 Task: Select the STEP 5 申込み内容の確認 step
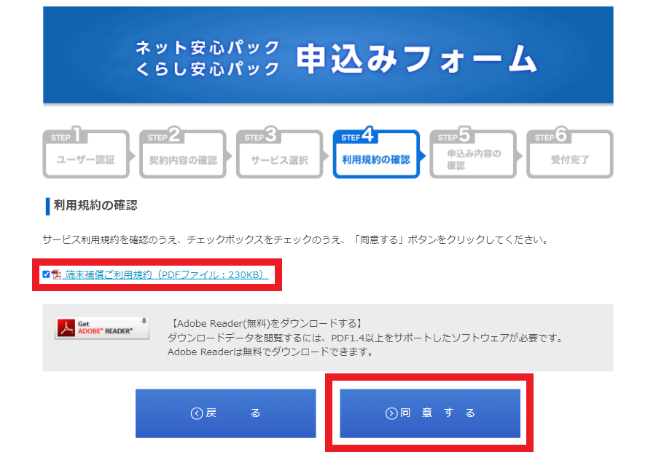[x=472, y=154]
